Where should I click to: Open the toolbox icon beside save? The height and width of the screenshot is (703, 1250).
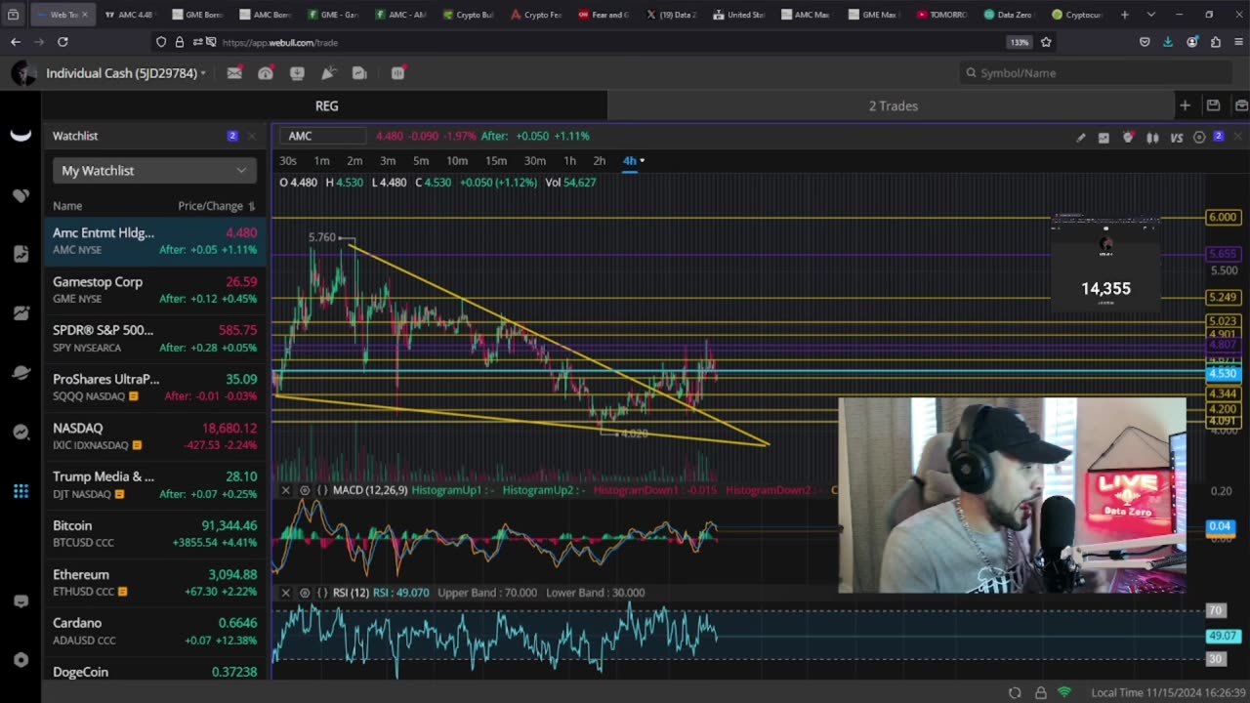[1241, 105]
